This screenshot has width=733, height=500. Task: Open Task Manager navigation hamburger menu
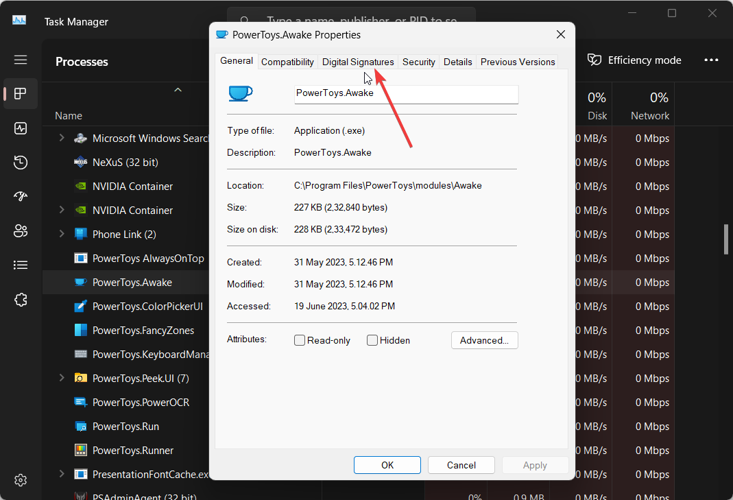[21, 60]
